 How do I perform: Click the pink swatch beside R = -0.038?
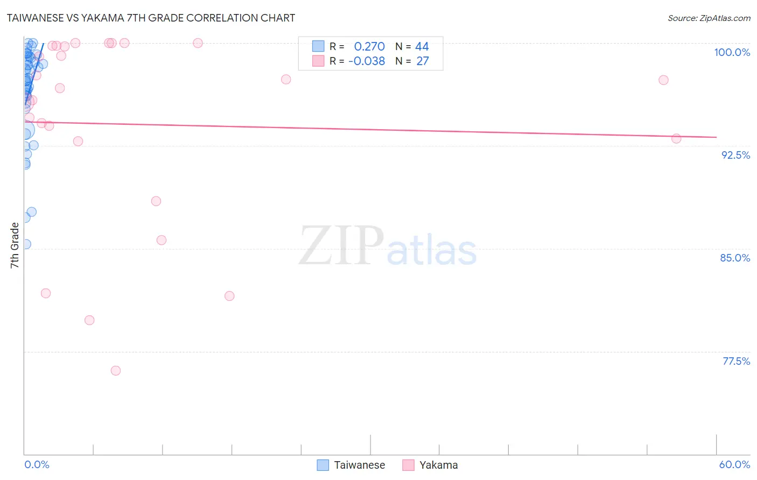click(x=318, y=61)
